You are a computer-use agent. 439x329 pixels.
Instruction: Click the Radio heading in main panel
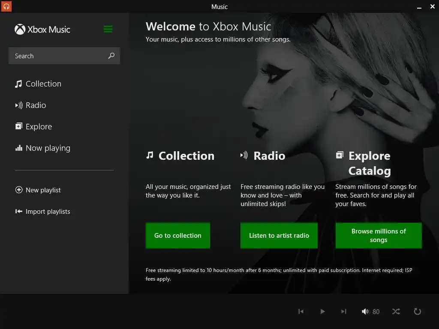(x=269, y=156)
